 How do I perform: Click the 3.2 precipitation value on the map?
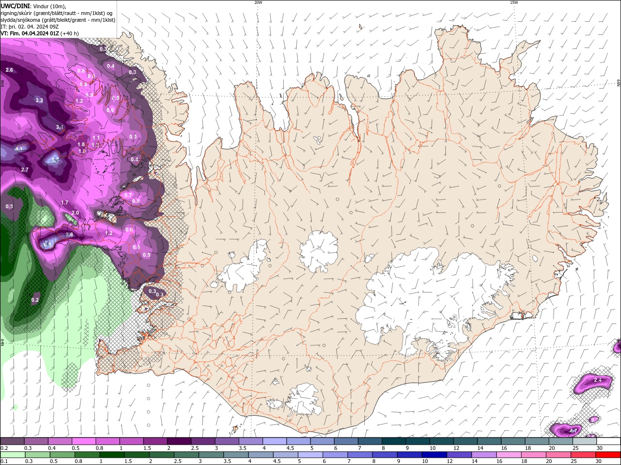tap(39, 101)
